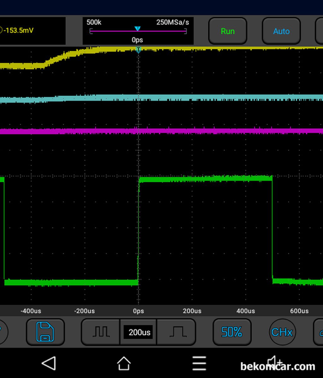The height and width of the screenshot is (378, 323).
Task: Open CHx channel selector
Action: pyautogui.click(x=282, y=332)
